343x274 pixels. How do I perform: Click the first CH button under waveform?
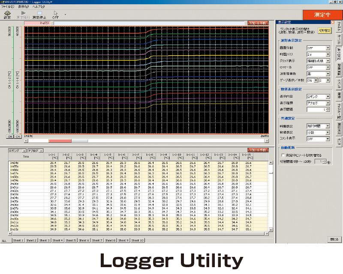tap(9, 137)
